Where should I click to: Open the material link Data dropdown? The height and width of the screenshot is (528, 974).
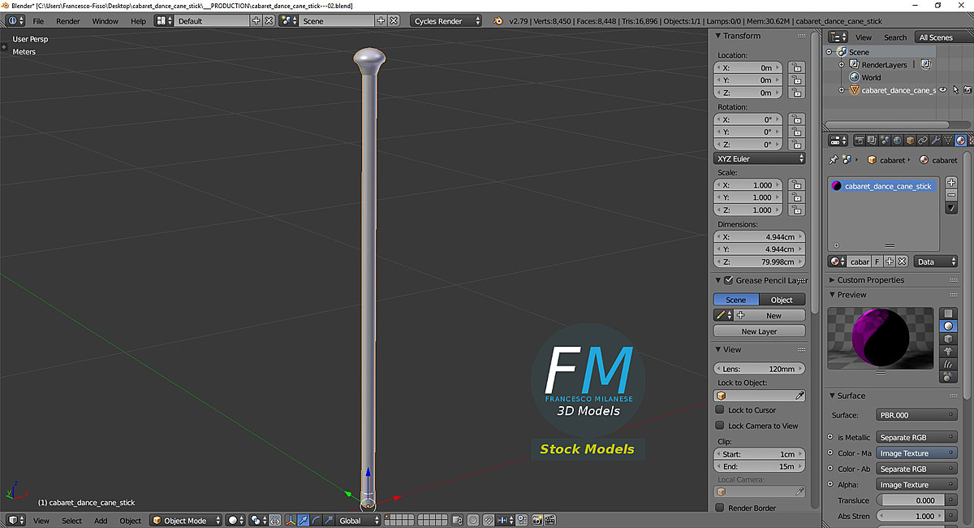coord(935,262)
